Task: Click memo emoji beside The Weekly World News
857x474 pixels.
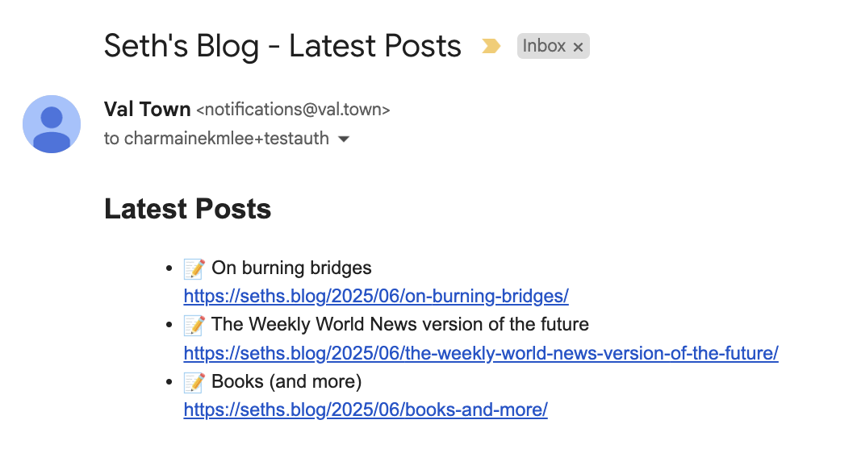Action: [194, 325]
